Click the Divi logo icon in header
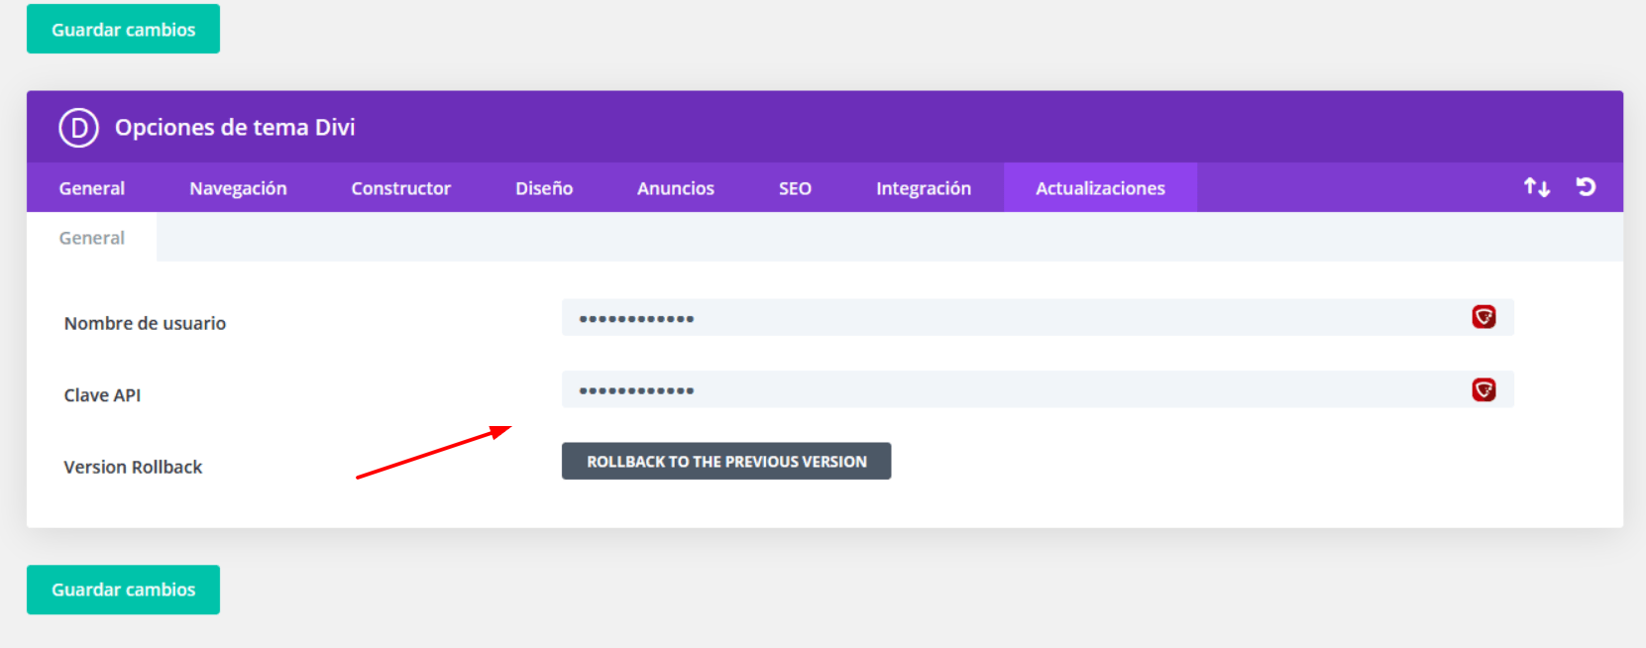 tap(78, 128)
